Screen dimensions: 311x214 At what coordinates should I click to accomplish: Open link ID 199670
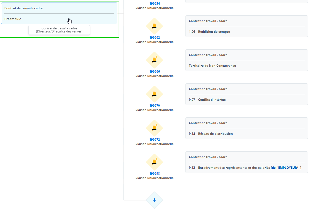pyautogui.click(x=154, y=106)
